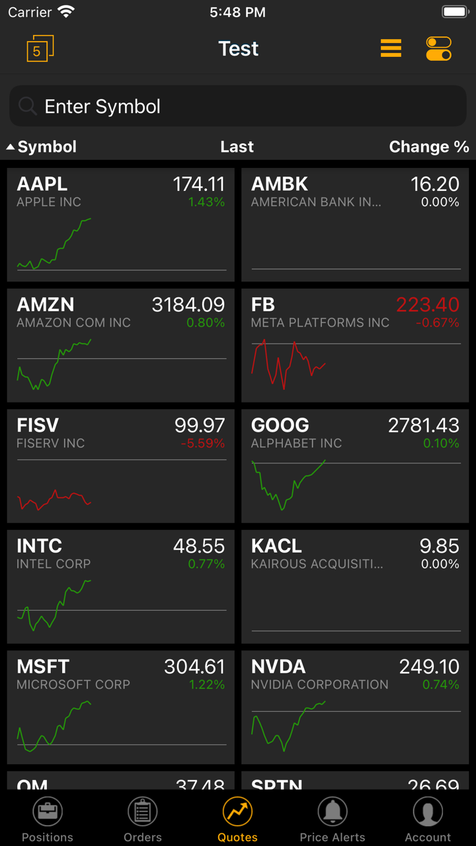Open the AAPL quote tile
The height and width of the screenshot is (846, 476).
pyautogui.click(x=120, y=225)
